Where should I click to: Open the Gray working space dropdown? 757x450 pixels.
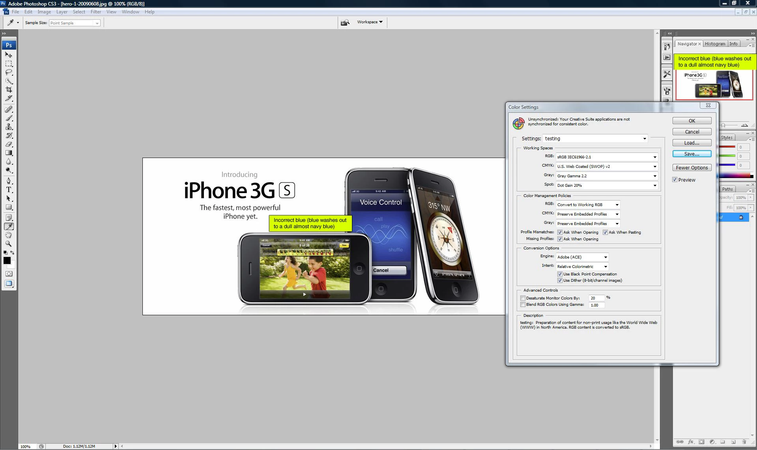[607, 176]
